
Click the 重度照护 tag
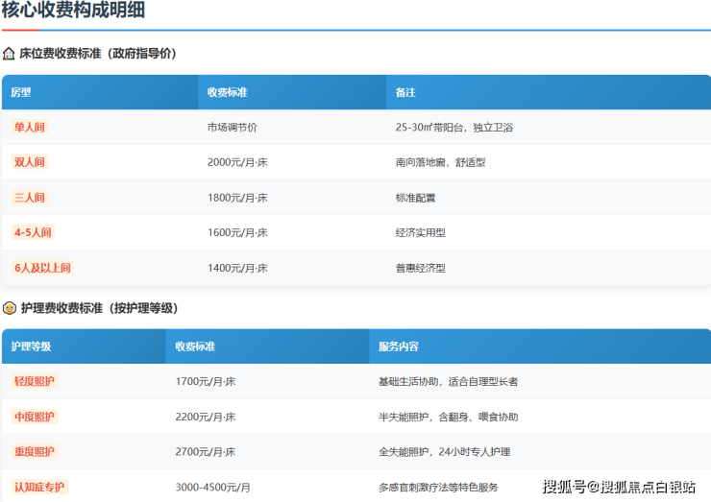[x=35, y=452]
